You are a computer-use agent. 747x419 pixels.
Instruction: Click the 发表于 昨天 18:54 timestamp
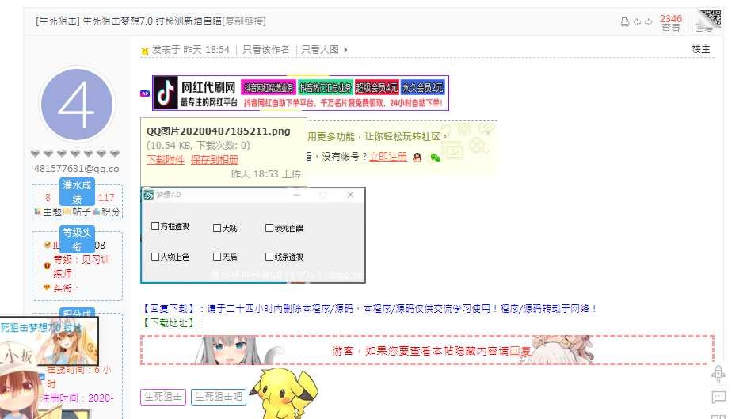click(191, 50)
